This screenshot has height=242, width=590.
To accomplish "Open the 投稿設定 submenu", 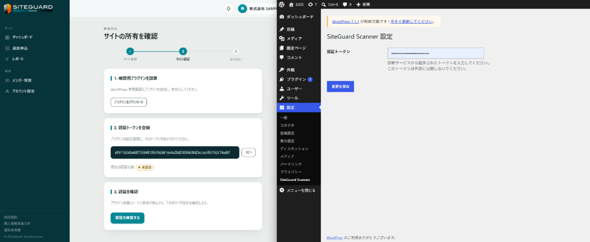I will coord(287,133).
